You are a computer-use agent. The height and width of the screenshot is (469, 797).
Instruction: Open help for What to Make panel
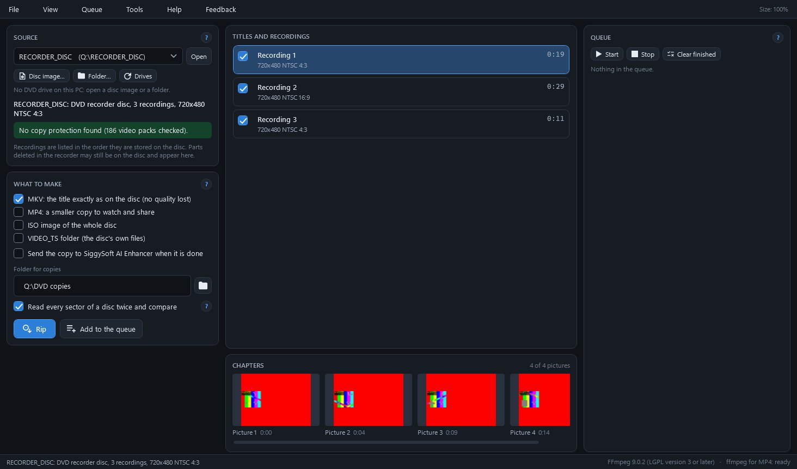(206, 184)
